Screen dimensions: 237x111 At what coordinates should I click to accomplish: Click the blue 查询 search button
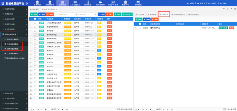pos(101,14)
